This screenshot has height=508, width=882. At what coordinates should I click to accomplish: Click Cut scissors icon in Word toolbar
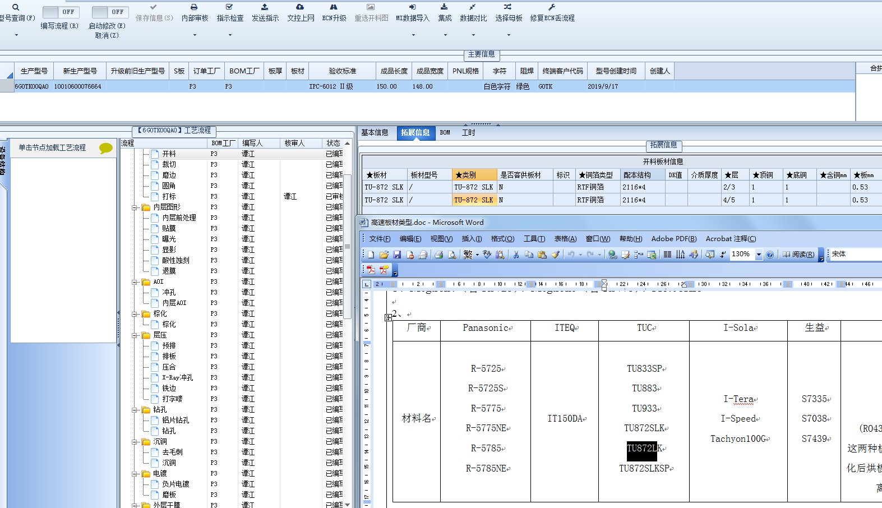516,255
